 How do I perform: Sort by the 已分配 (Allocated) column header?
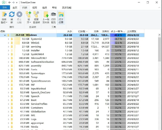81,31
